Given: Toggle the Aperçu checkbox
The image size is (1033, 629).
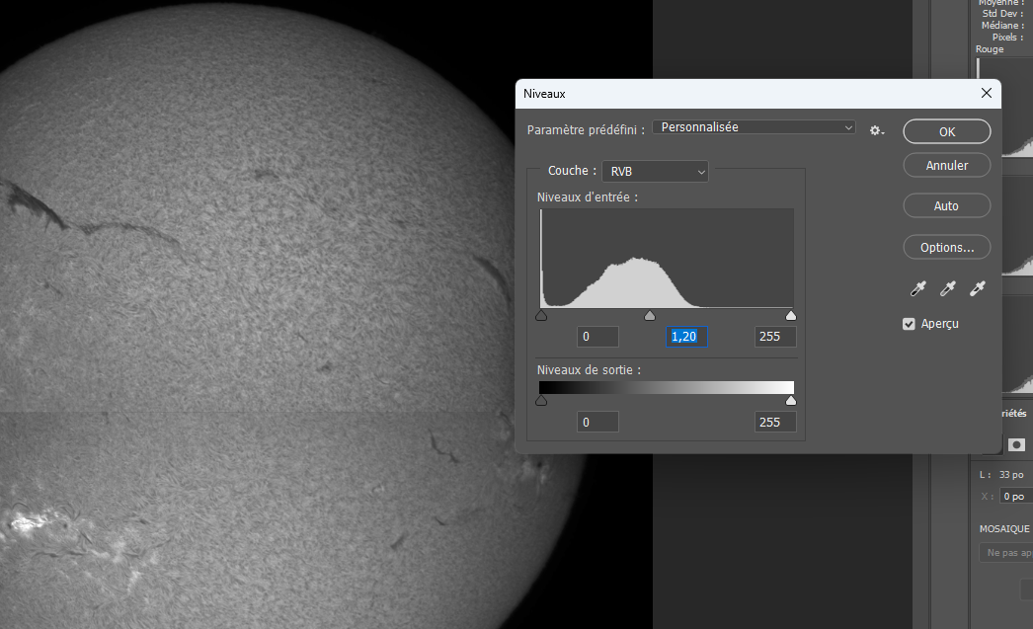Looking at the screenshot, I should pos(909,324).
